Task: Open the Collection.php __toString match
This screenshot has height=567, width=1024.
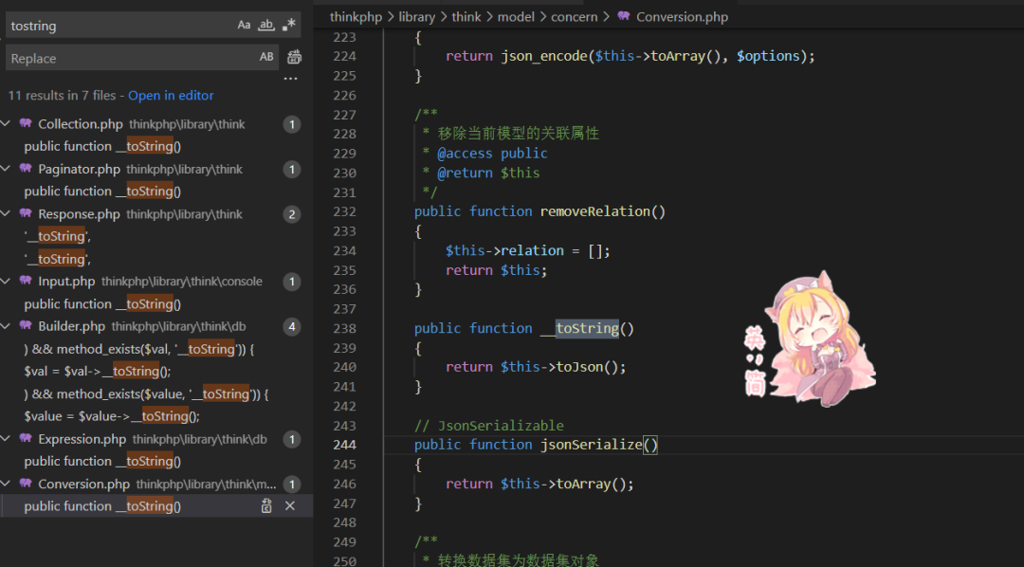Action: 102,146
